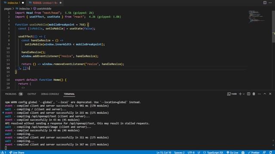Image resolution: width=275 pixels, height=154 pixels.
Task: Click the Prettier status item
Action: tap(254, 152)
